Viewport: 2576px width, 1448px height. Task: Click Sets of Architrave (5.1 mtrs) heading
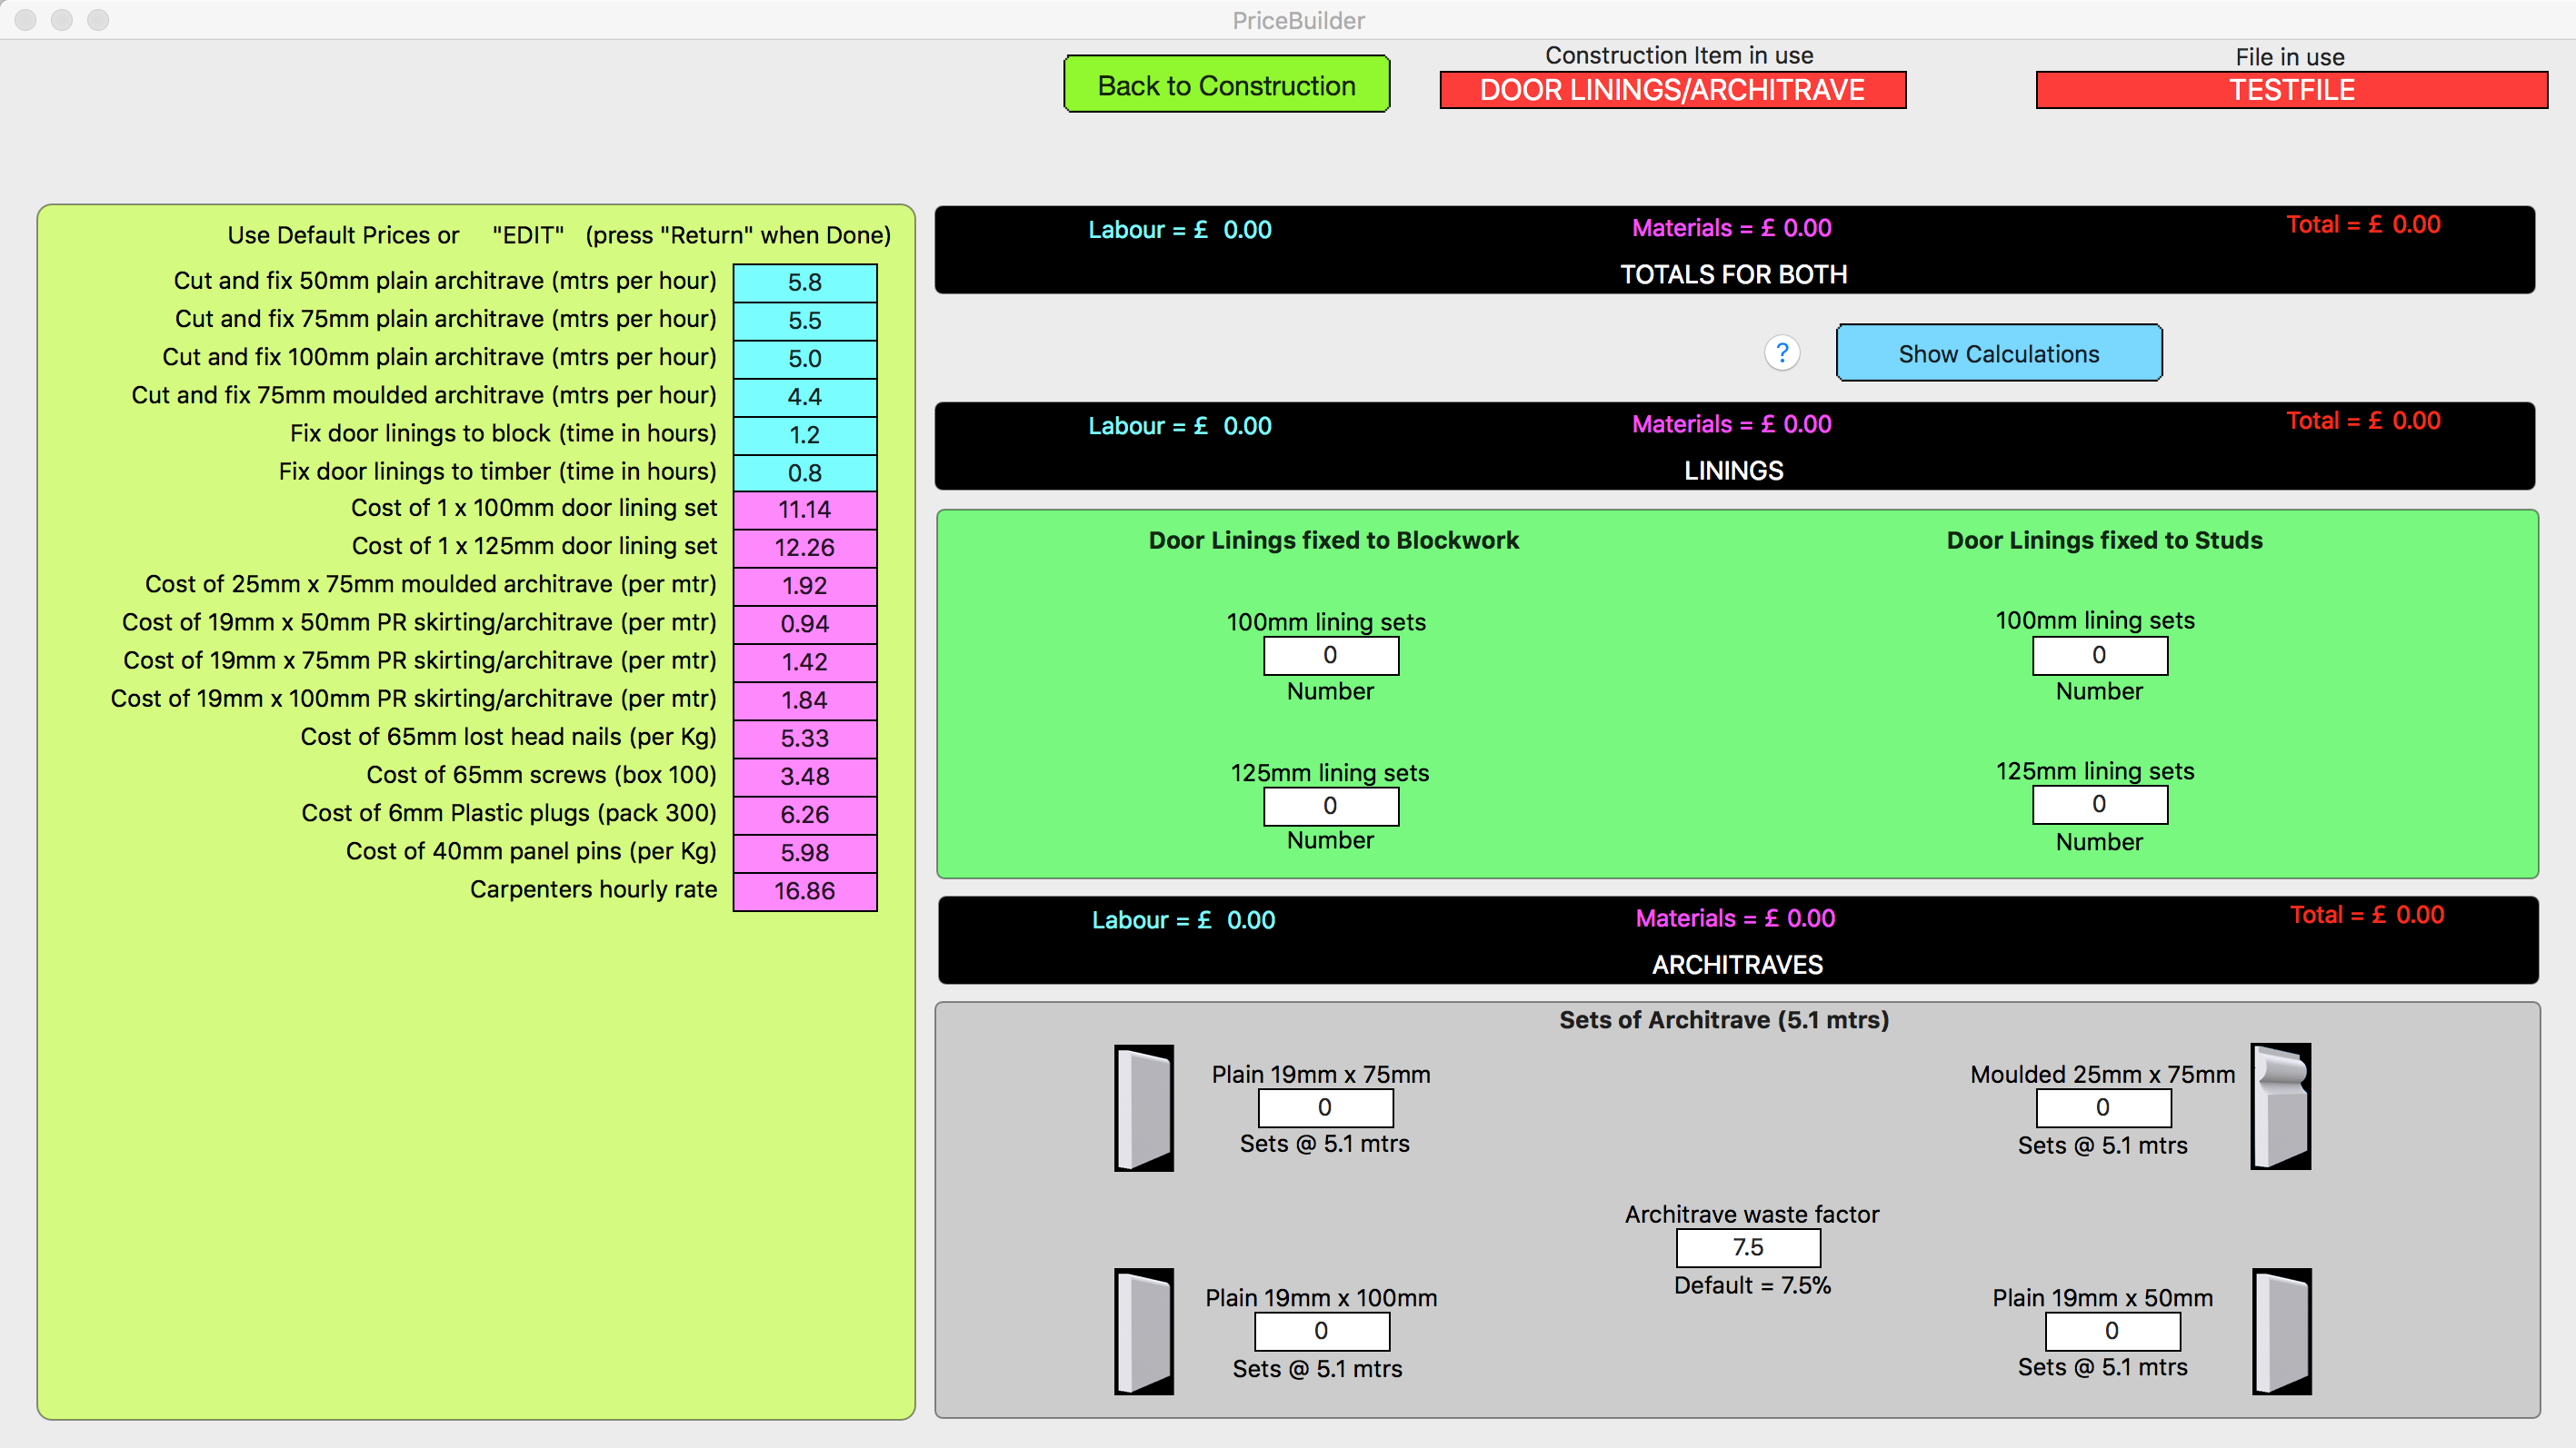click(x=1724, y=1019)
